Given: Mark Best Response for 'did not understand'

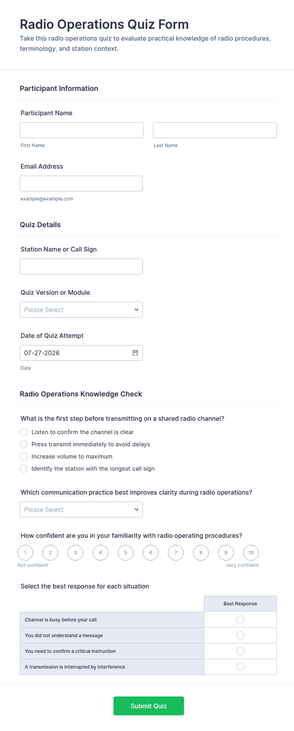Looking at the screenshot, I should point(240,635).
